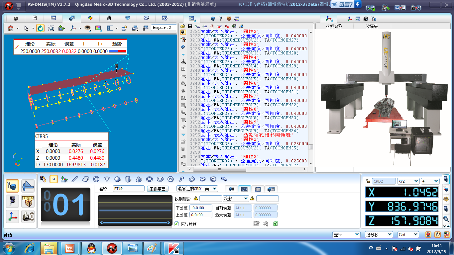454x255 pixels.
Task: Click the green check confirm icon
Action: click(x=276, y=224)
